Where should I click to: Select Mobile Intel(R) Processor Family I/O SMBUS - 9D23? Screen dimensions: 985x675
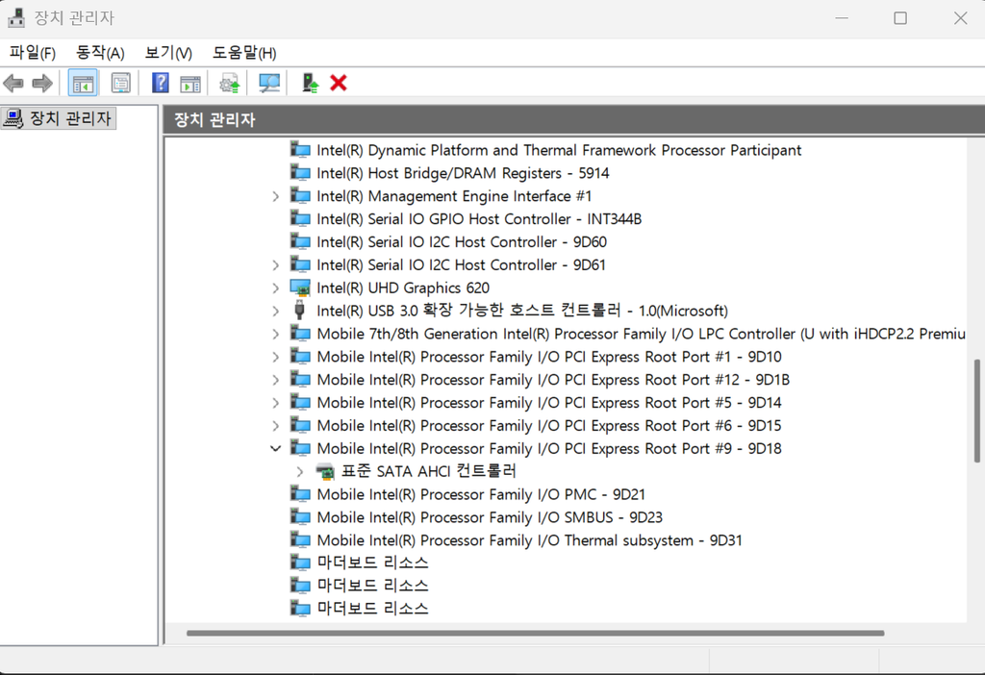[490, 516]
